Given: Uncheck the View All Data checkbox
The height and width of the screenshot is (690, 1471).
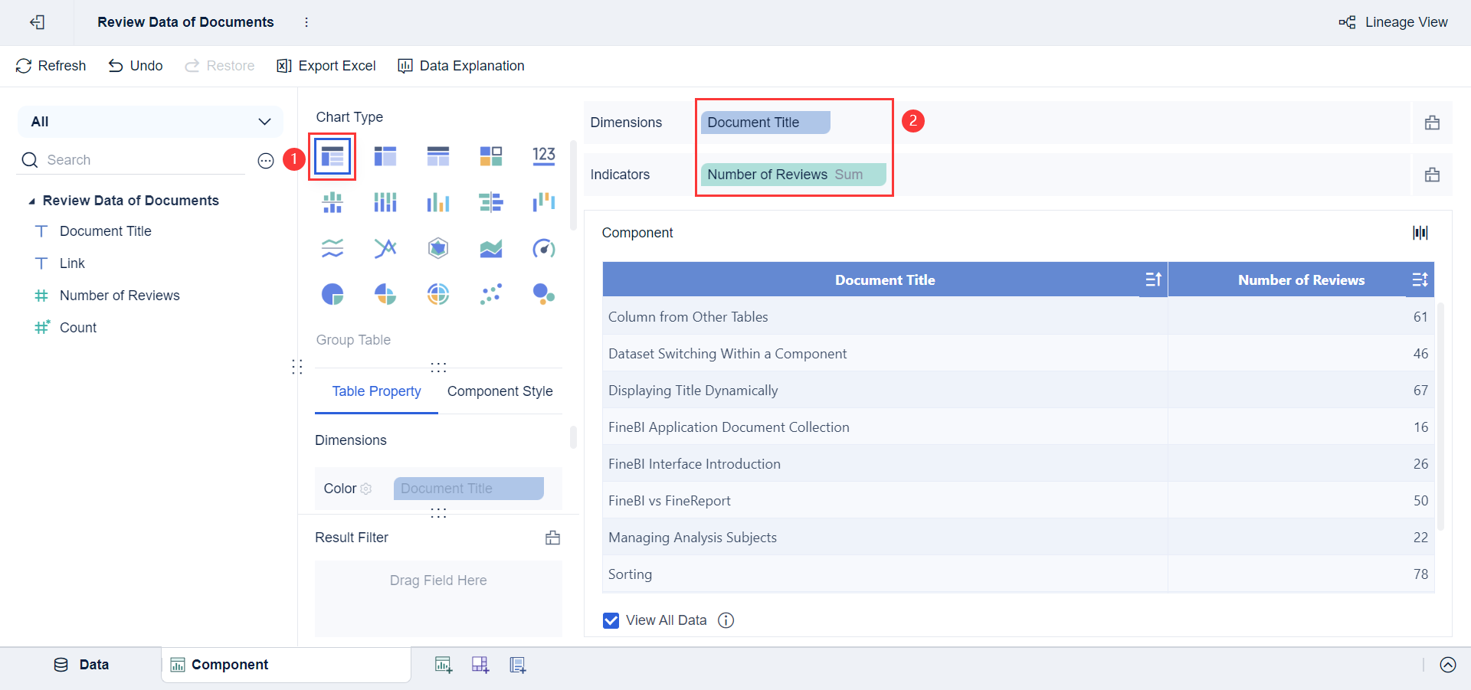Looking at the screenshot, I should pos(611,620).
